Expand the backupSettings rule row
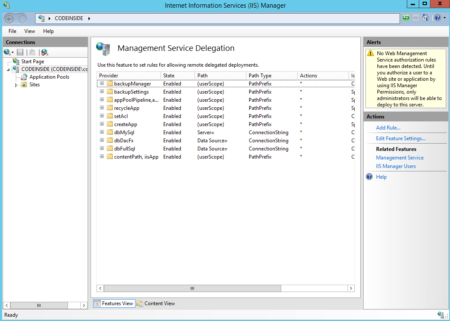The height and width of the screenshot is (321, 450). pos(102,91)
